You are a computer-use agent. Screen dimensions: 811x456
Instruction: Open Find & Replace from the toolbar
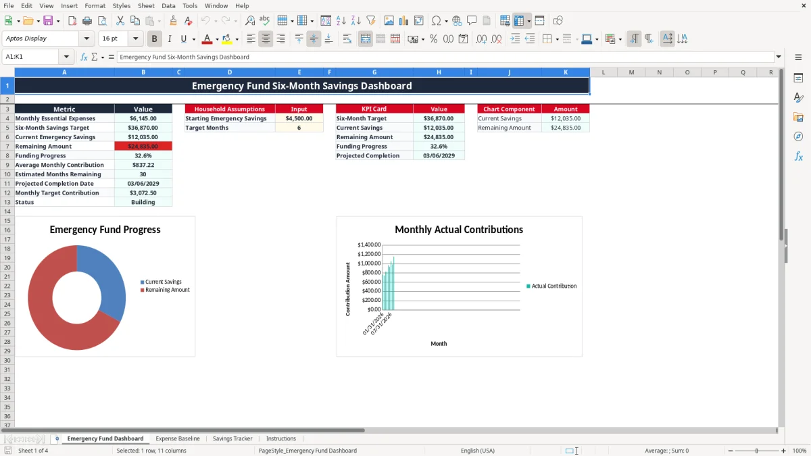pos(250,21)
